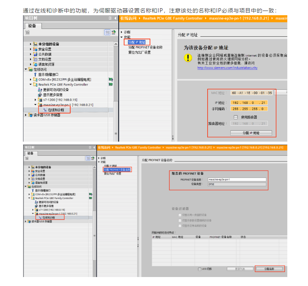Image resolution: width=308 pixels, height=286 pixels.
Task: Select 复位为出厂设置 in the upper function list
Action: [x=139, y=52]
